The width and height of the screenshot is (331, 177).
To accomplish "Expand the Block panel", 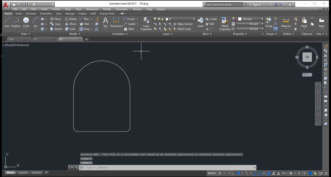I will click(207, 34).
